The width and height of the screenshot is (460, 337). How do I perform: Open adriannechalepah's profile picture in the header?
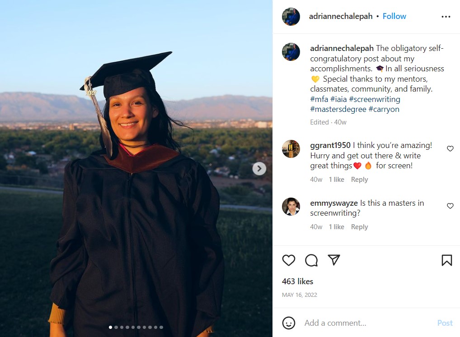click(291, 16)
